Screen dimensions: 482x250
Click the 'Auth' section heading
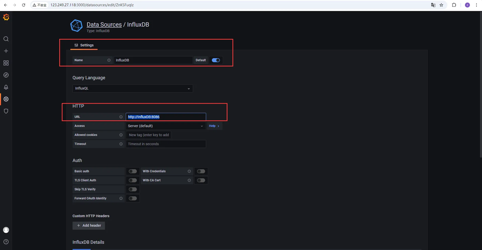[x=77, y=160]
